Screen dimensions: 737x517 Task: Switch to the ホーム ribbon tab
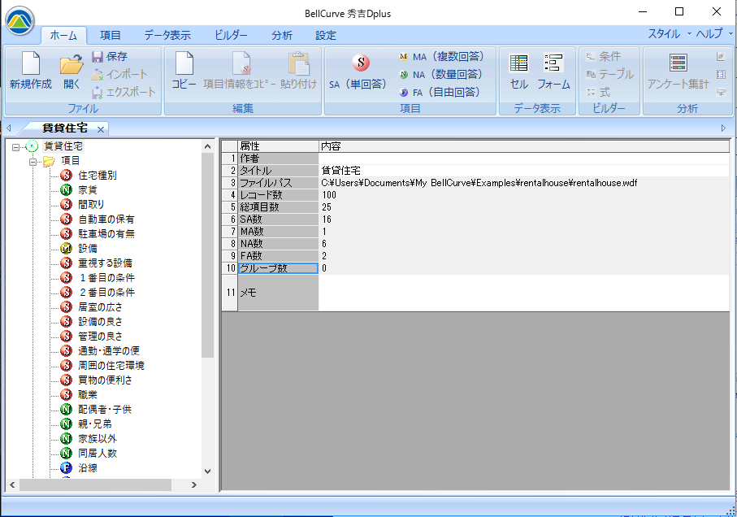click(63, 35)
